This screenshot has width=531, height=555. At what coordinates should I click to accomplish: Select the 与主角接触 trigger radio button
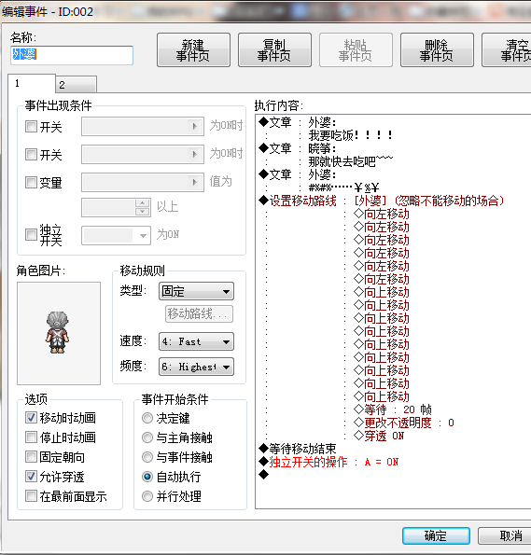click(147, 437)
